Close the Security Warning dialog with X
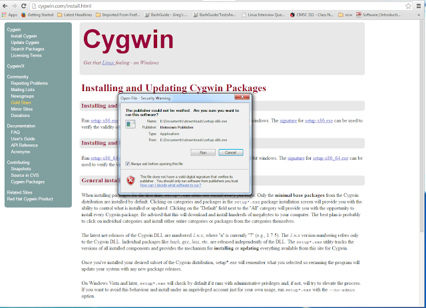The height and width of the screenshot is (308, 426). pyautogui.click(x=242, y=97)
